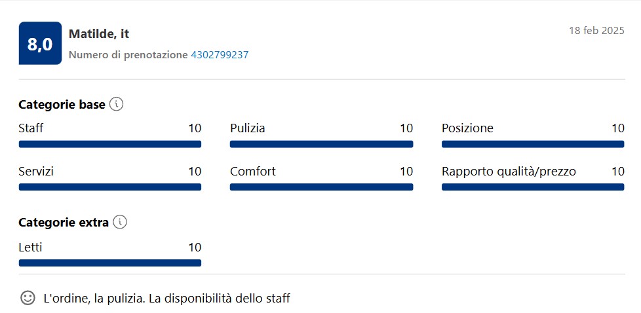This screenshot has width=641, height=313.
Task: Click the Rapporto qualità/prezzo rating bar
Action: click(533, 187)
